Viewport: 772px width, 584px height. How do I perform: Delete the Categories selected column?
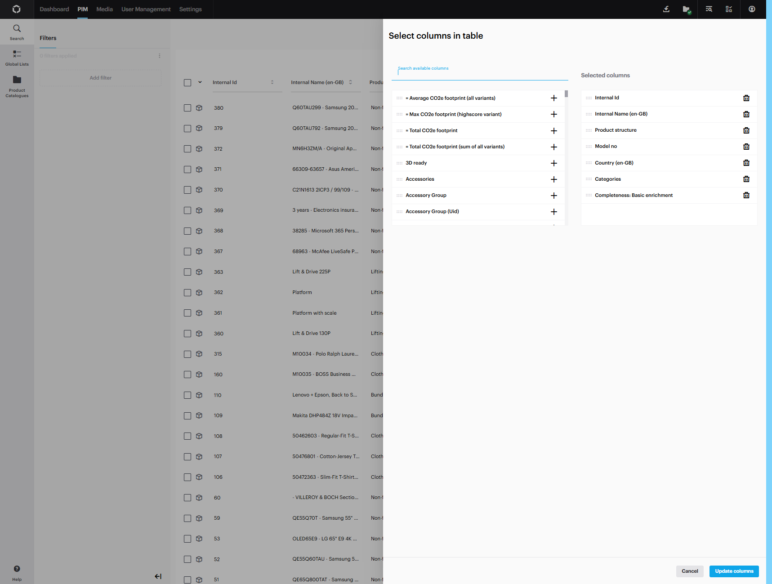(746, 179)
